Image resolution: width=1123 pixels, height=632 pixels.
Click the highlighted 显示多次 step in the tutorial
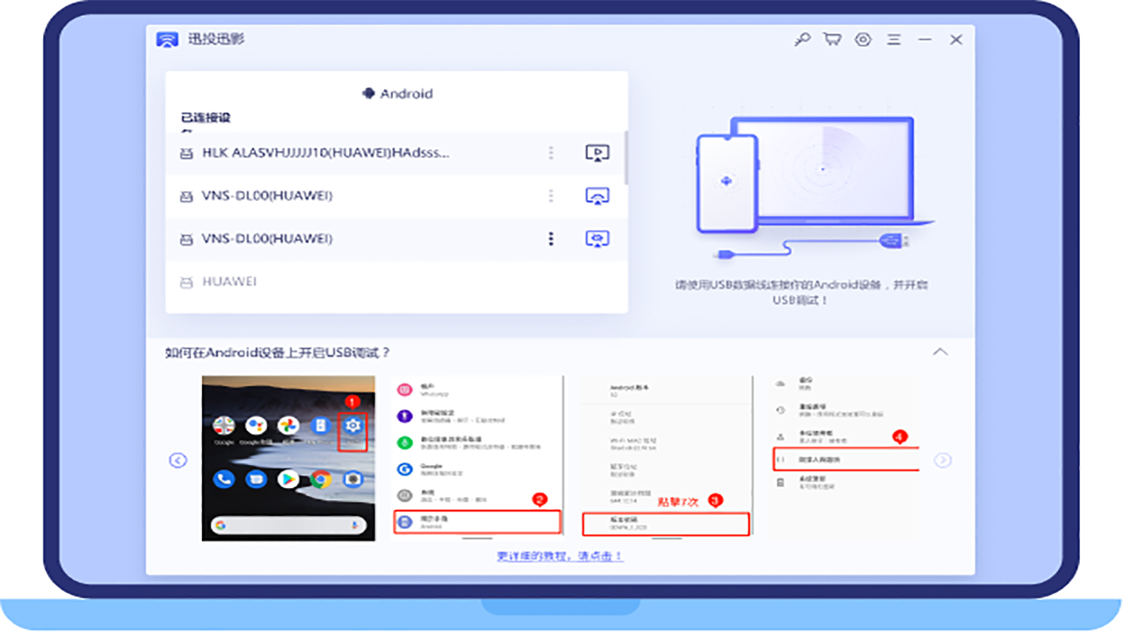click(476, 521)
